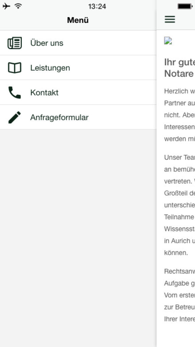Close the side menu via the hamburger icon
This screenshot has height=347, width=195.
(x=170, y=19)
